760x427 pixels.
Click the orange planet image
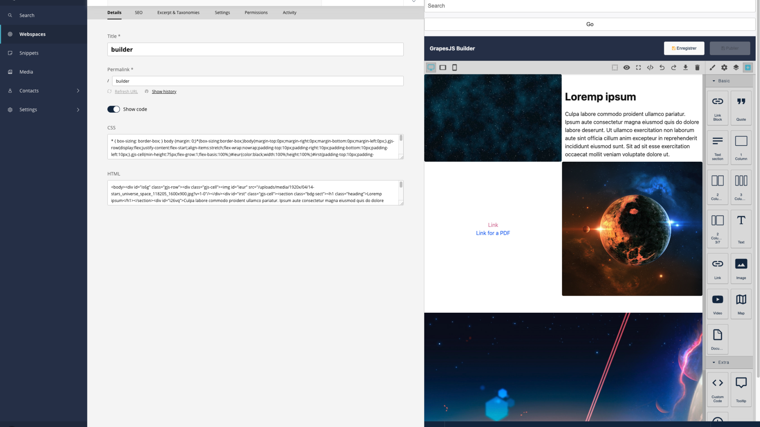point(632,229)
